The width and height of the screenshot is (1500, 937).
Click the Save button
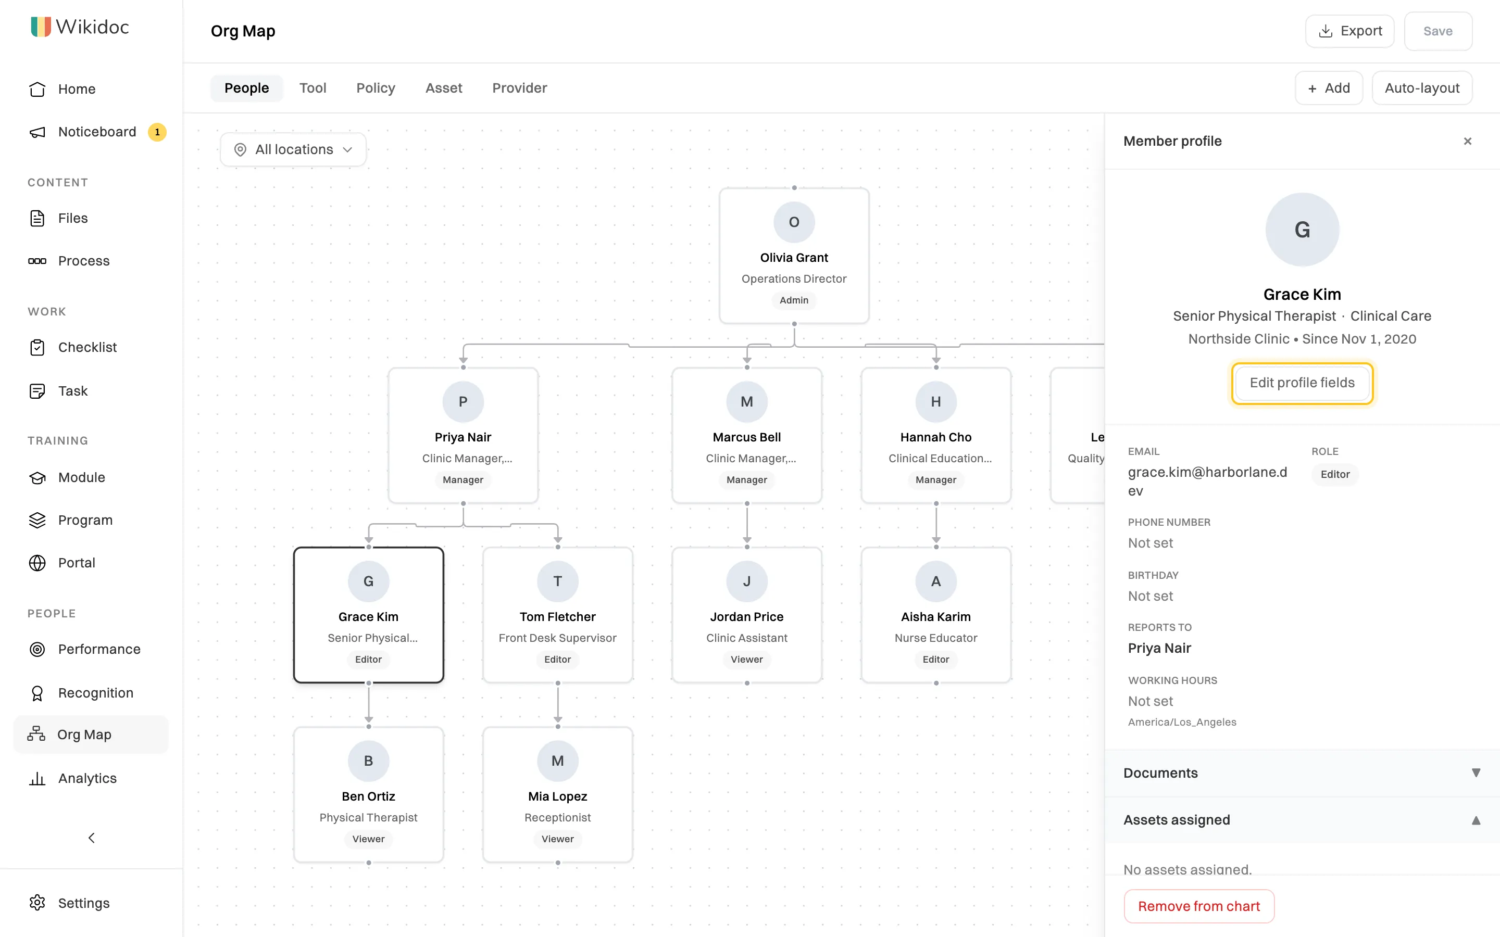(1437, 31)
